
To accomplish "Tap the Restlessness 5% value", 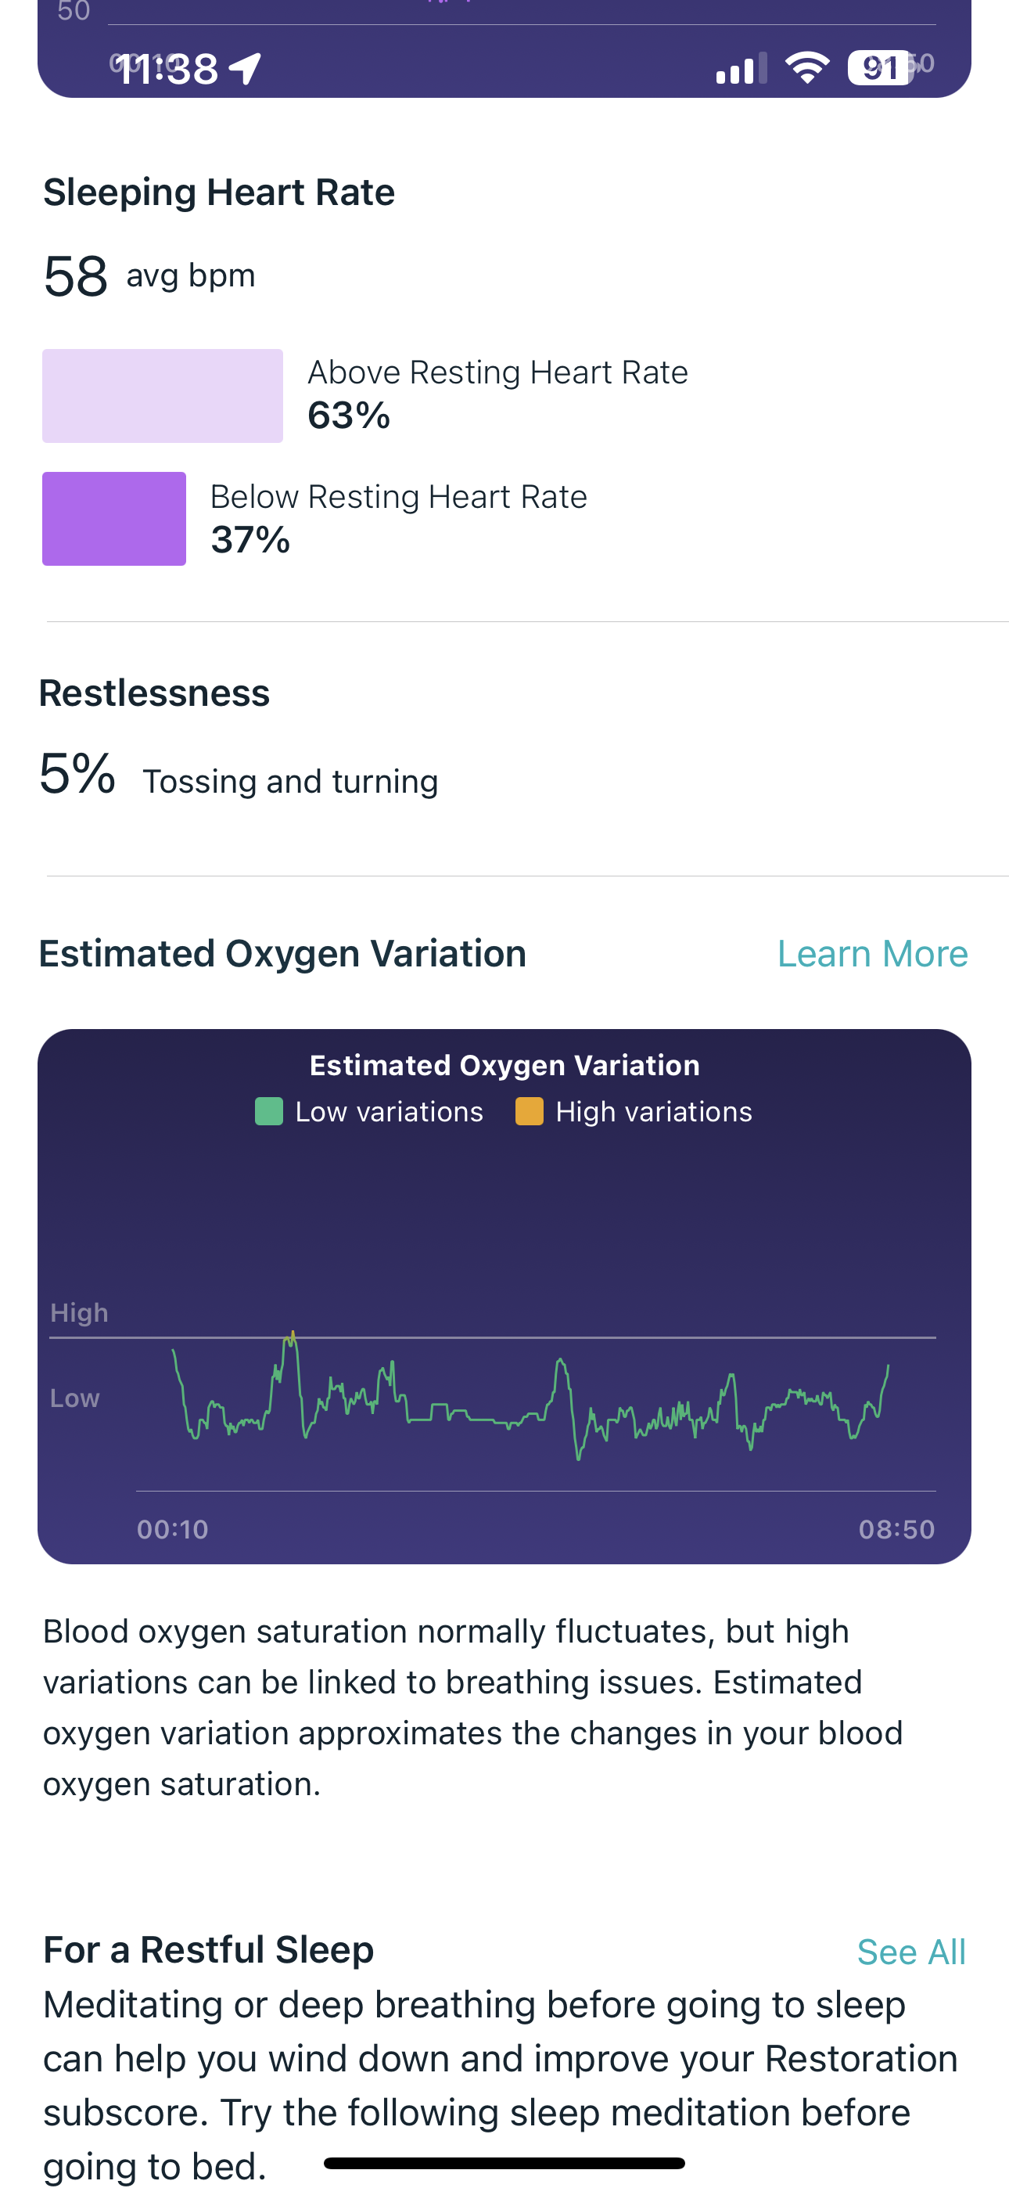I will (x=77, y=774).
